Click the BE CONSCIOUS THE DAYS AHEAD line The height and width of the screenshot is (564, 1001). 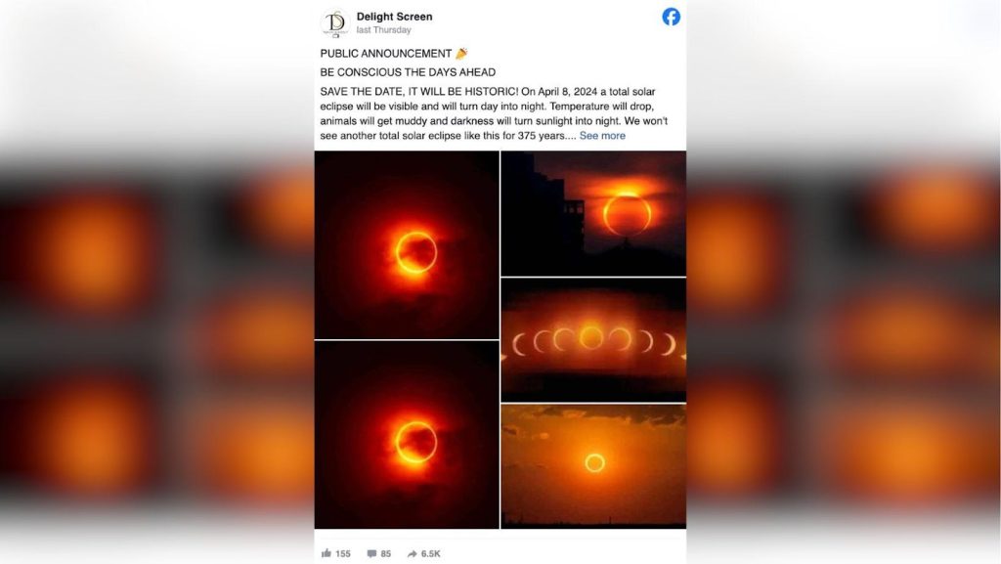tap(408, 72)
